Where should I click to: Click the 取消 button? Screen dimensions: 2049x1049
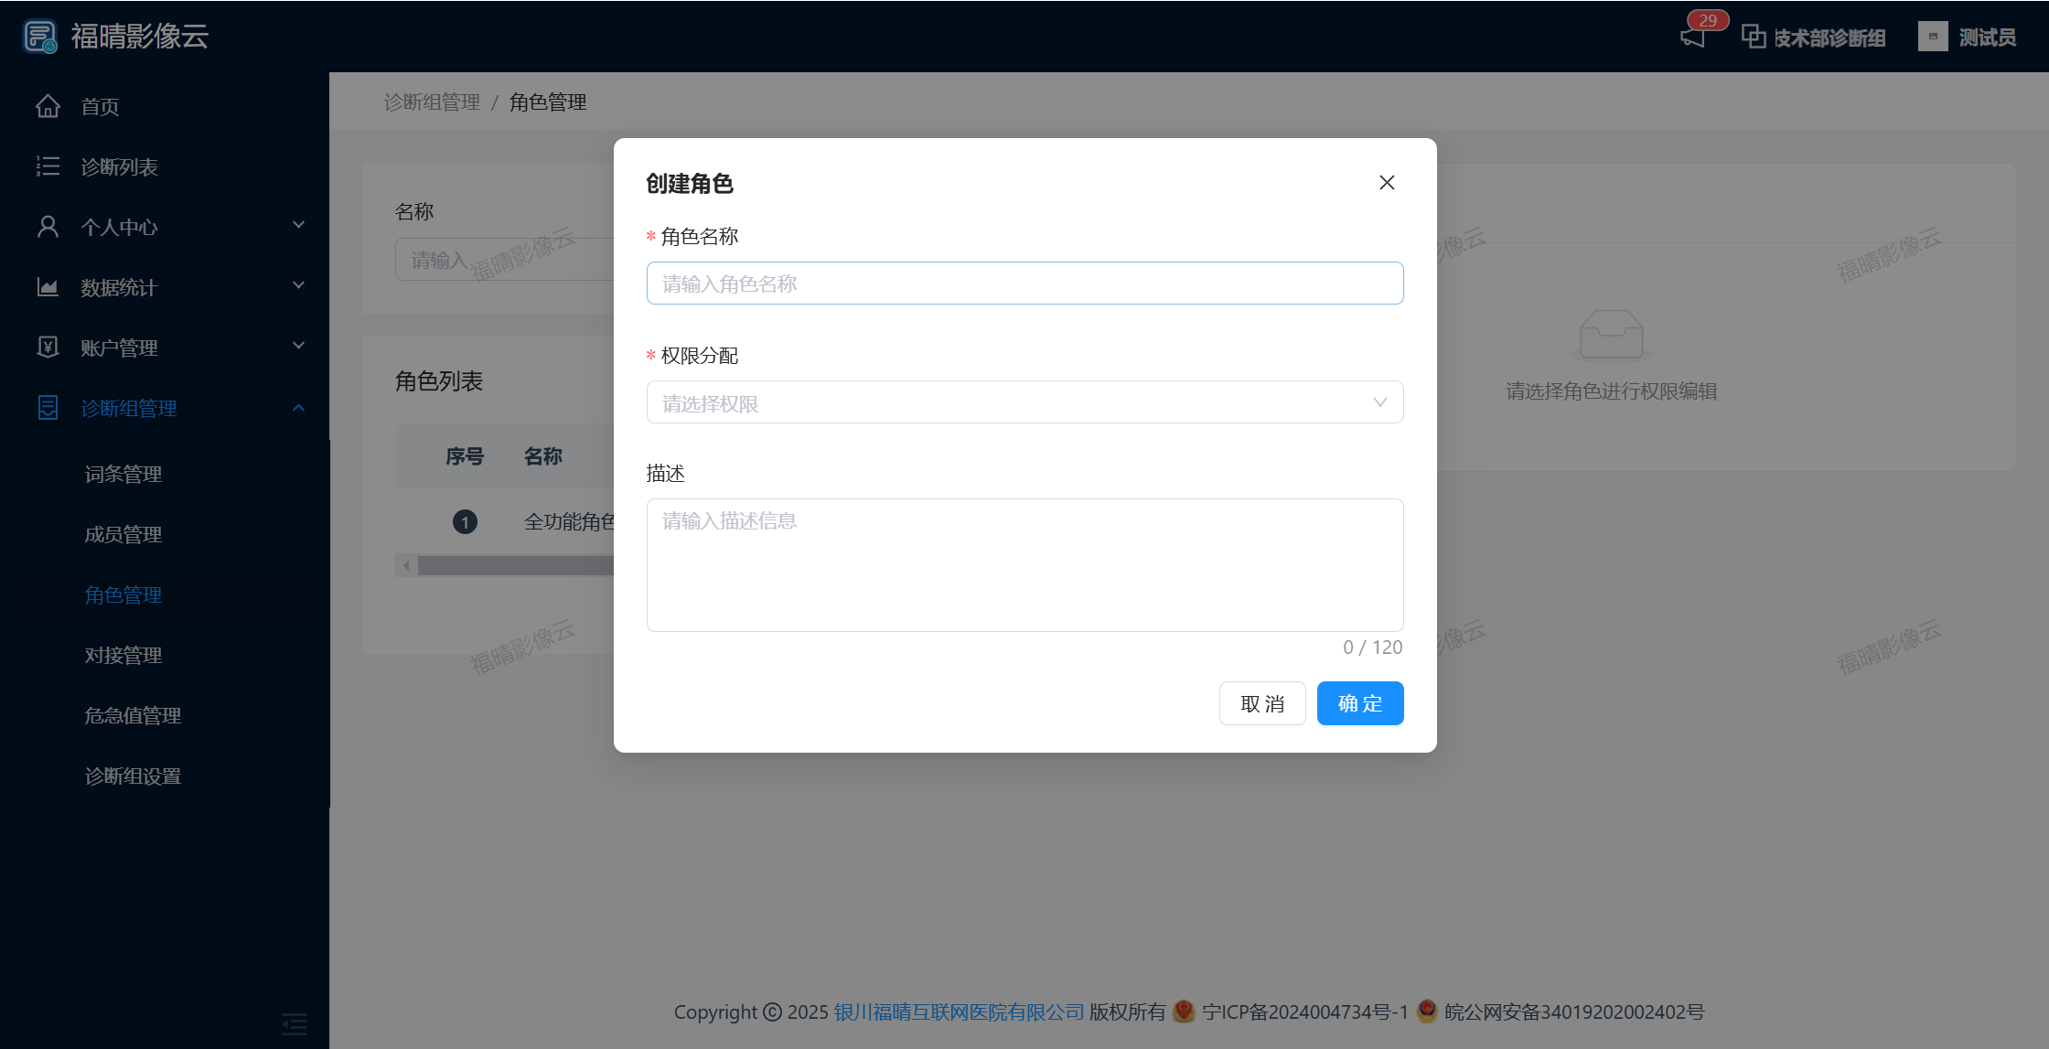tap(1261, 703)
